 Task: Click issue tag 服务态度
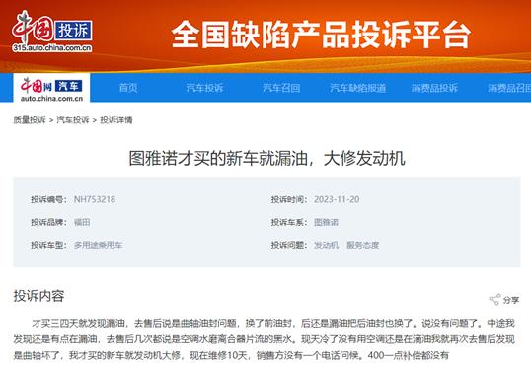[362, 245]
